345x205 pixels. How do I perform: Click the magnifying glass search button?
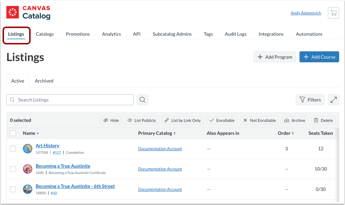coord(143,100)
